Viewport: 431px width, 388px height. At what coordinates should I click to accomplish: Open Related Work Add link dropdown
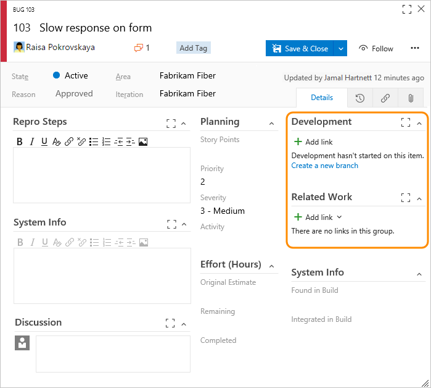pos(339,217)
